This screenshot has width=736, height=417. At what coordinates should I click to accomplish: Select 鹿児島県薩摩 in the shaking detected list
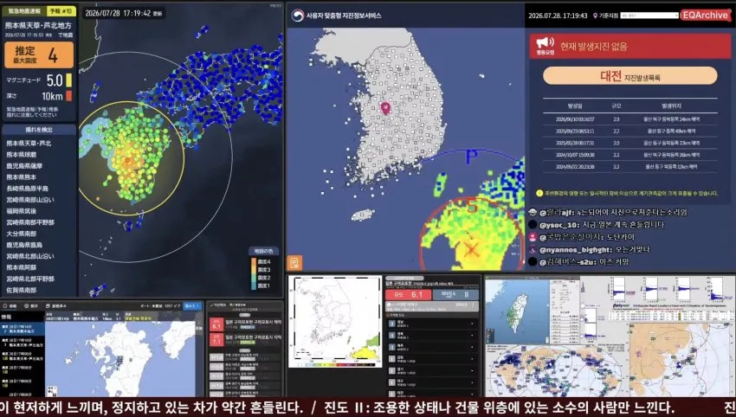(x=24, y=165)
